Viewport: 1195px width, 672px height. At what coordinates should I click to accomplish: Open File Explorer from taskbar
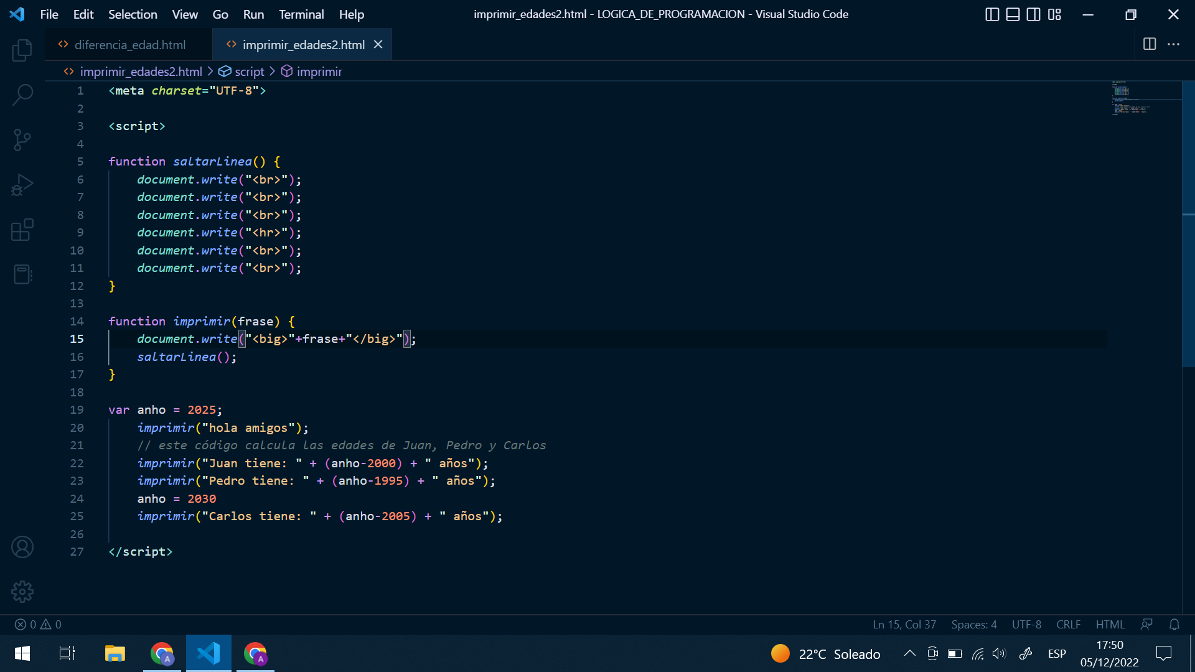pyautogui.click(x=115, y=653)
